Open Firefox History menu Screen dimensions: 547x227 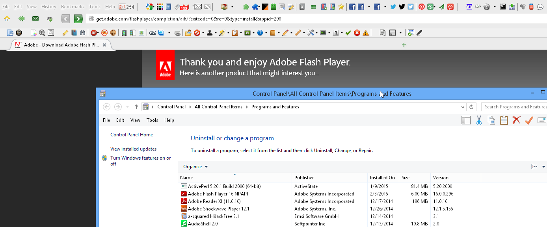pyautogui.click(x=49, y=7)
